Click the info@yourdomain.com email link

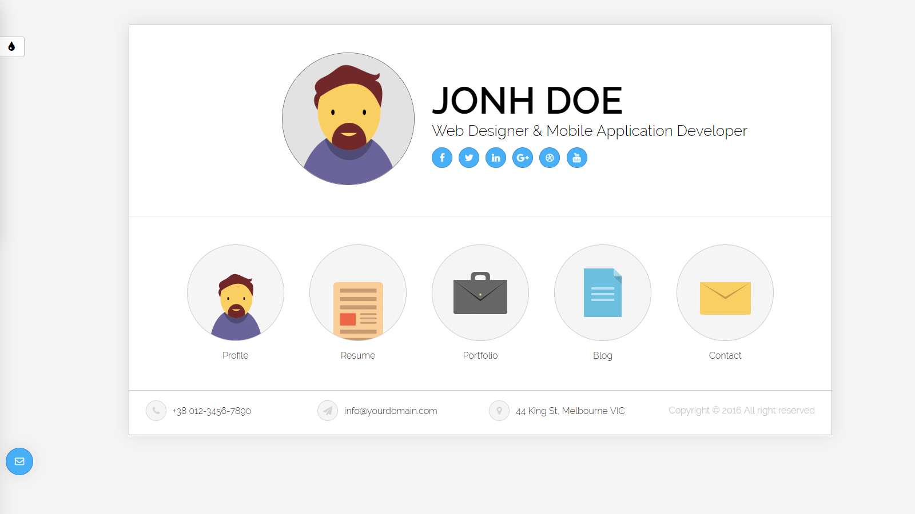pos(391,411)
